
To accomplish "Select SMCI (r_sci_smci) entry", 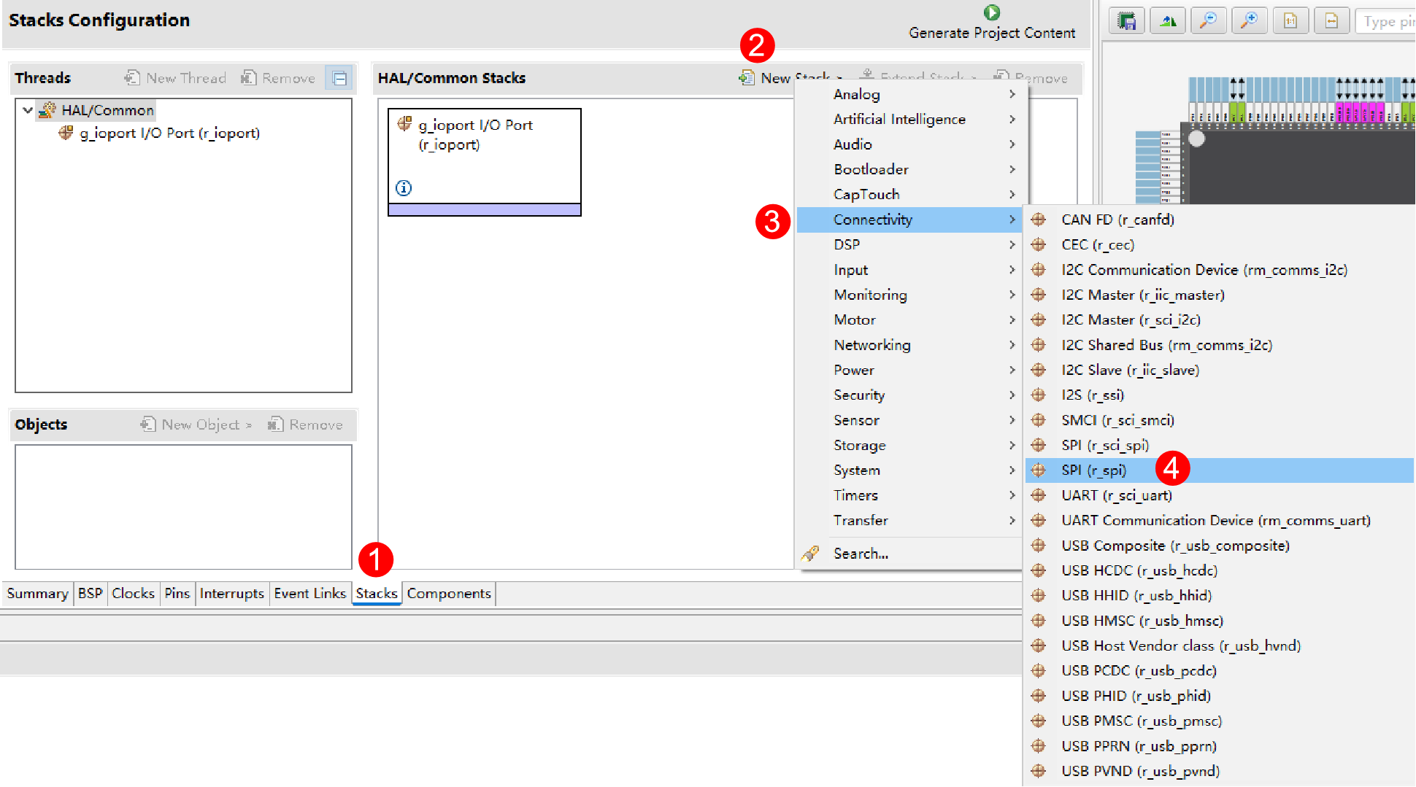I will 1219,420.
